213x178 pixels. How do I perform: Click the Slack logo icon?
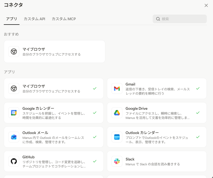click(117, 161)
